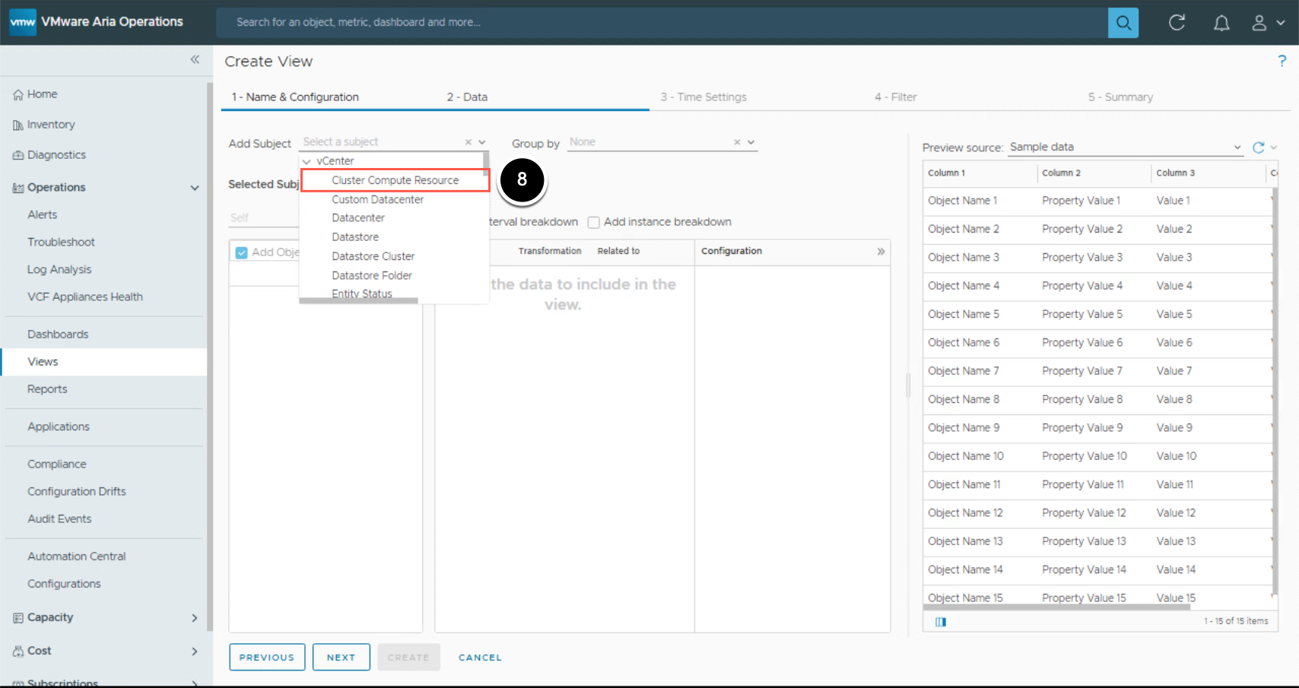The width and height of the screenshot is (1299, 688).
Task: Collapse the left navigation sidebar
Action: (195, 59)
